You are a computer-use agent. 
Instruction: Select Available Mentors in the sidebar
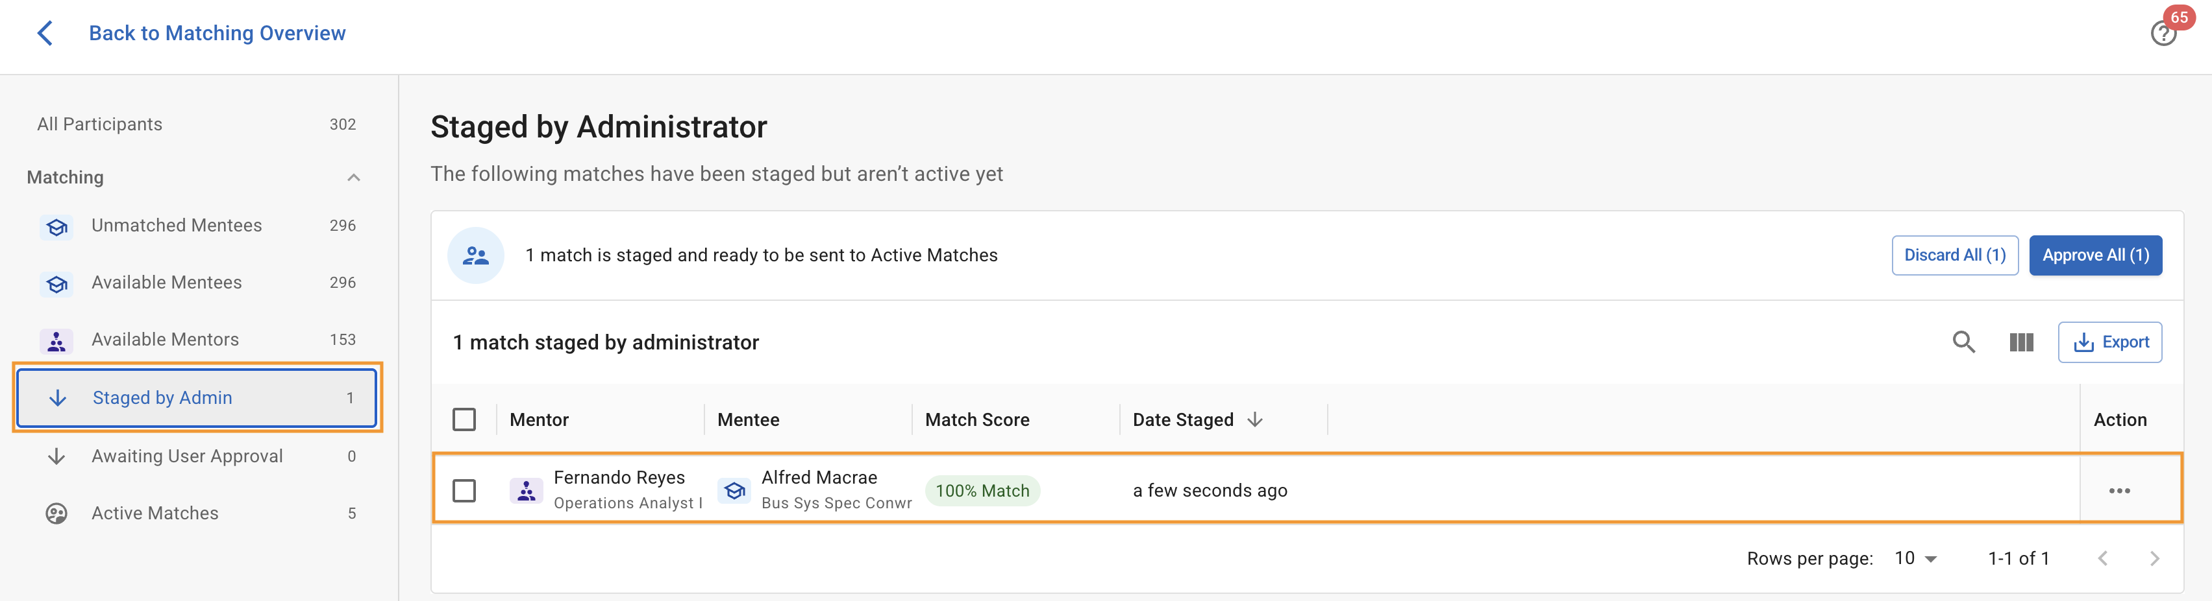(x=165, y=340)
